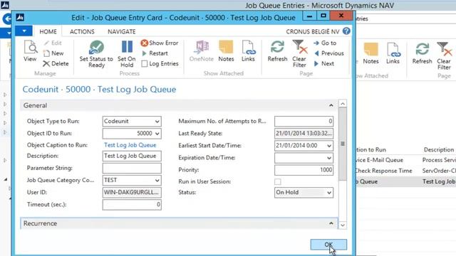Click in the Description field

pyautogui.click(x=132, y=156)
